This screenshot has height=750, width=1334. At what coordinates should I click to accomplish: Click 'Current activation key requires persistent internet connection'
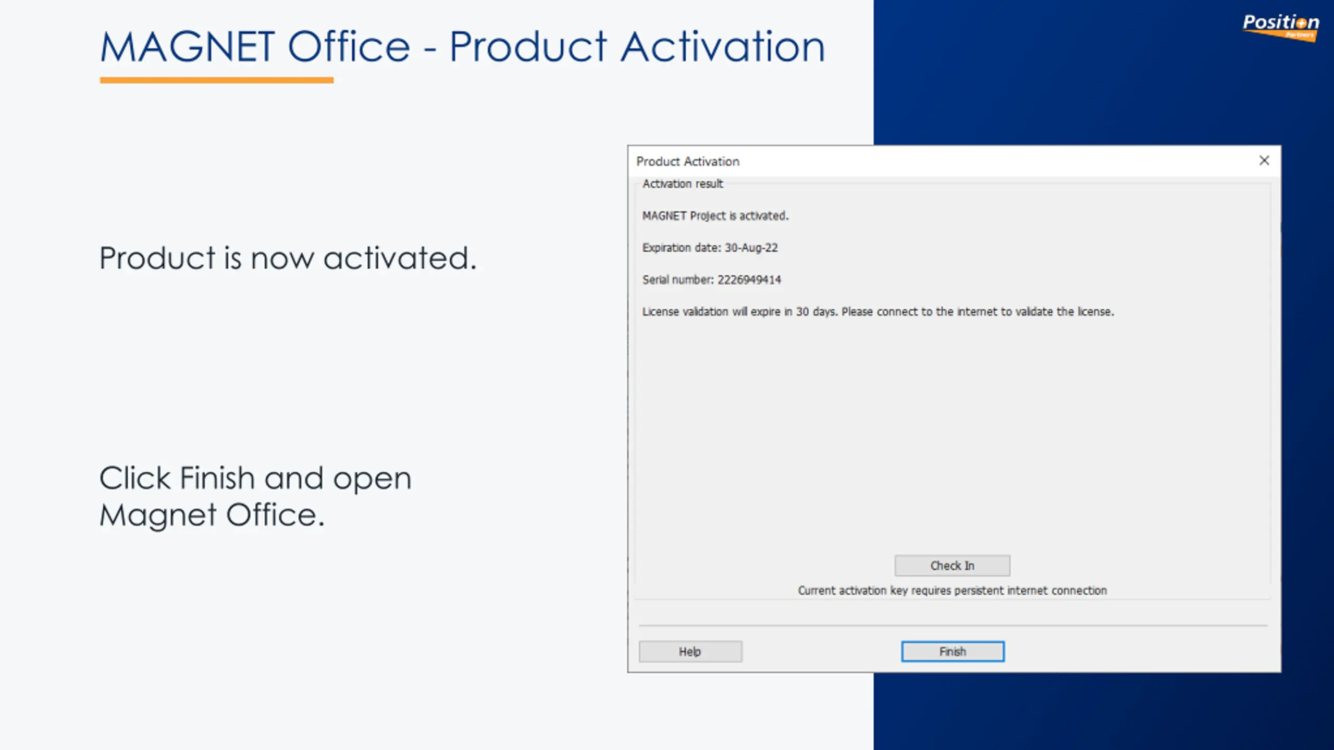953,591
